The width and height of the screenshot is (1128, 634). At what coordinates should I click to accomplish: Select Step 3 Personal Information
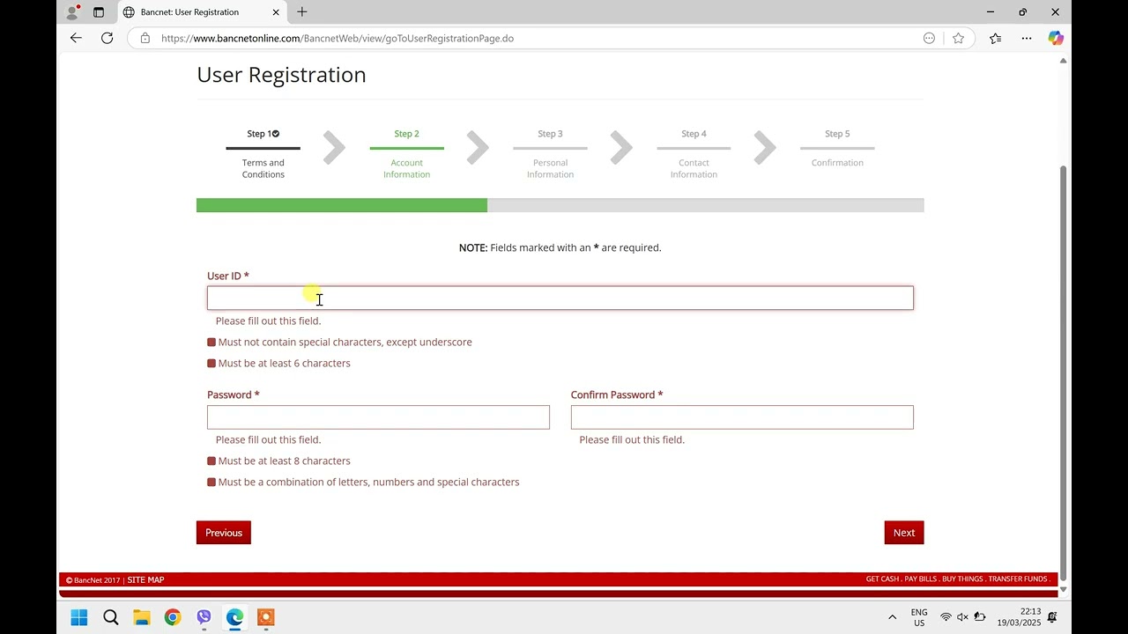click(x=550, y=153)
